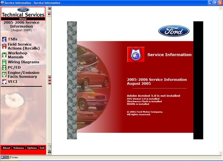Click the small page icon above the printer
This screenshot has width=223, height=161.
[49, 146]
